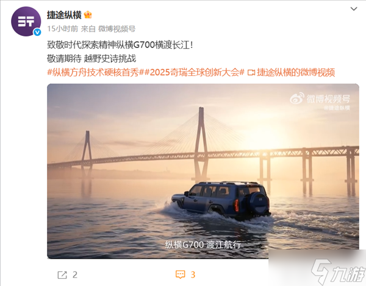Play the G700 river crossing video
The width and height of the screenshot is (366, 286).
[203, 171]
